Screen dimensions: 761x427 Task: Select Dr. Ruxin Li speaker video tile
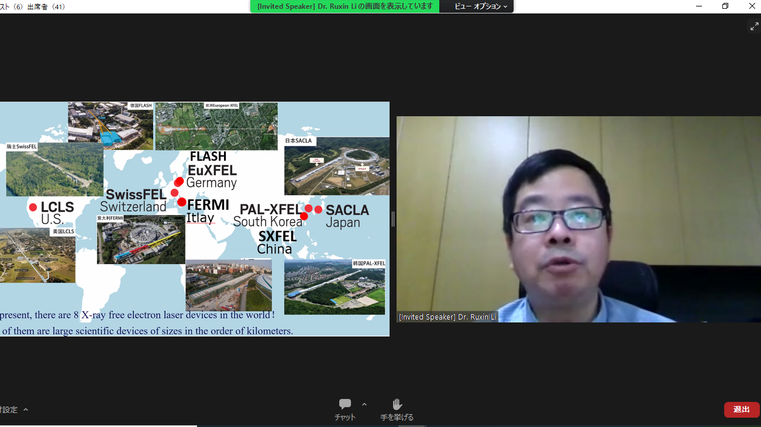click(x=579, y=219)
